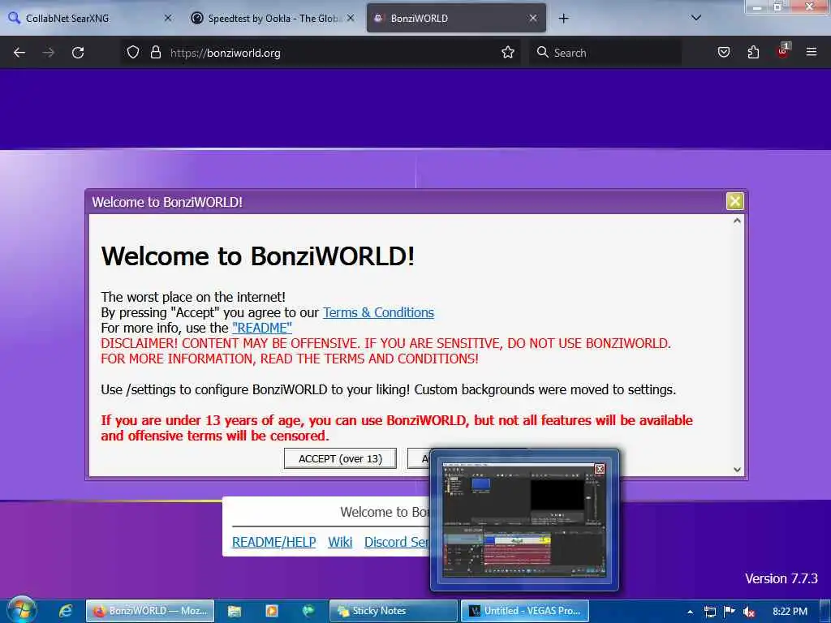
Task: Expand the list all tabs chevron
Action: (x=696, y=18)
